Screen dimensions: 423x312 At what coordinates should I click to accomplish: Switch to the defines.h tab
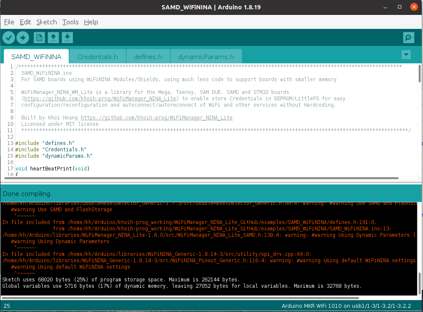coord(148,57)
